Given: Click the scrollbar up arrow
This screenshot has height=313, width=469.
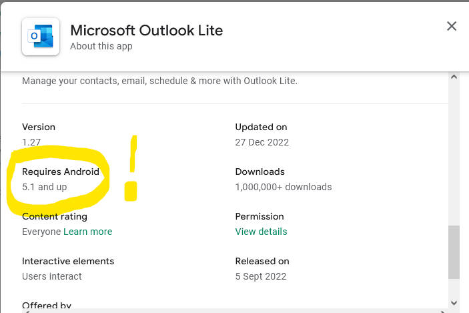Looking at the screenshot, I should coord(454,77).
